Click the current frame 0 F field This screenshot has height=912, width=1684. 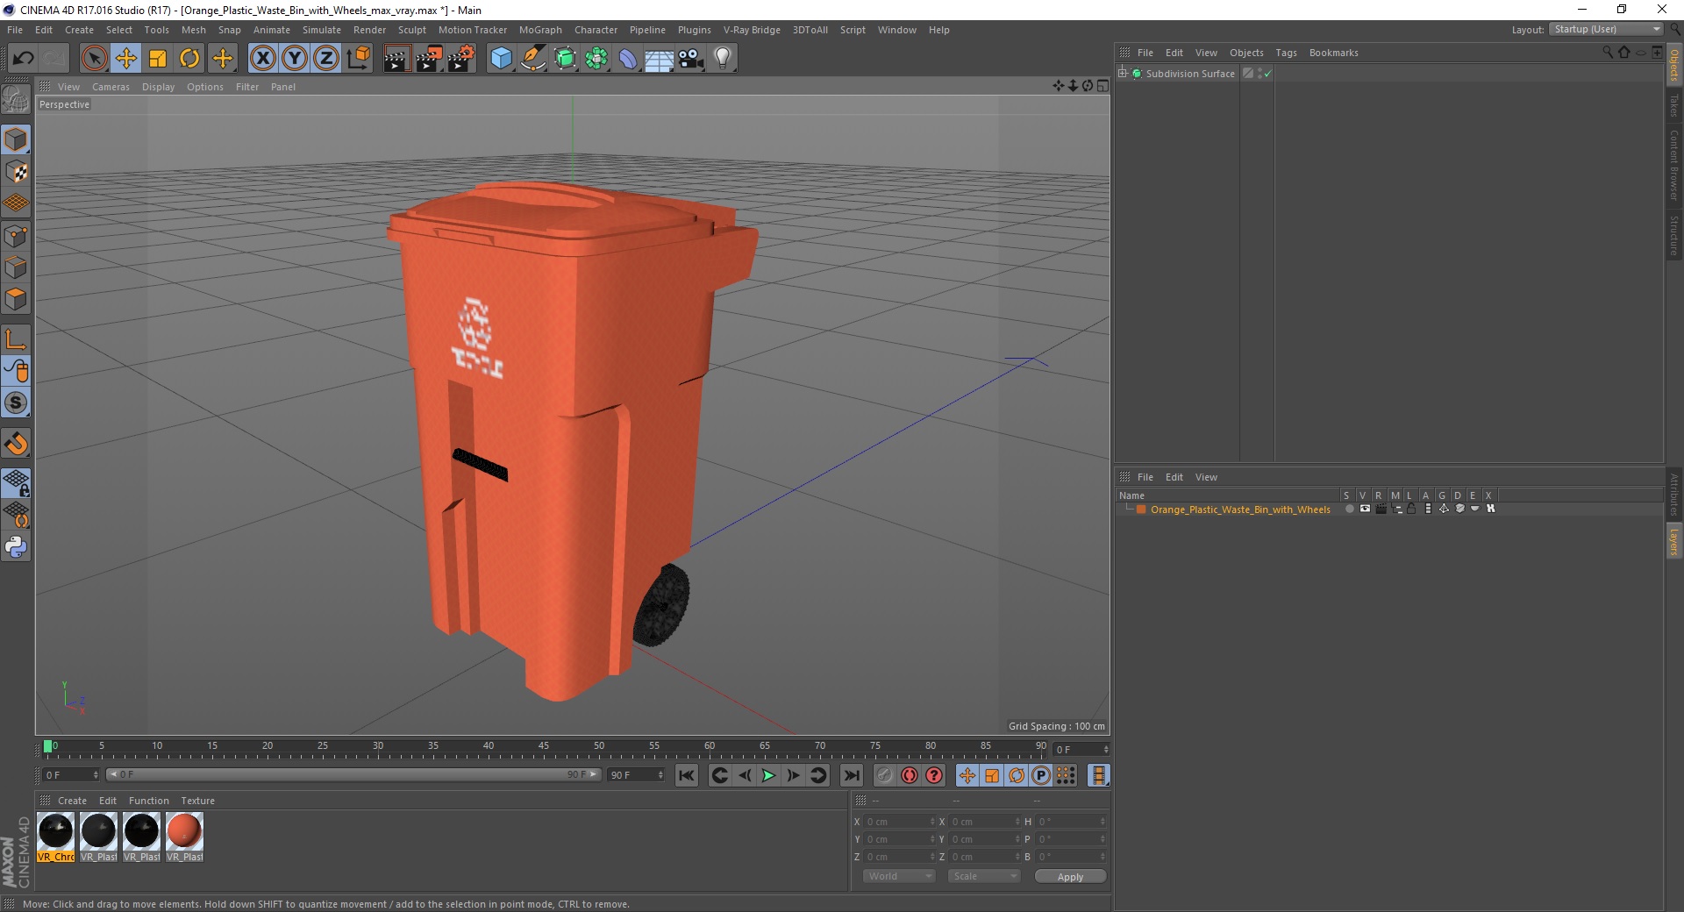coord(71,775)
